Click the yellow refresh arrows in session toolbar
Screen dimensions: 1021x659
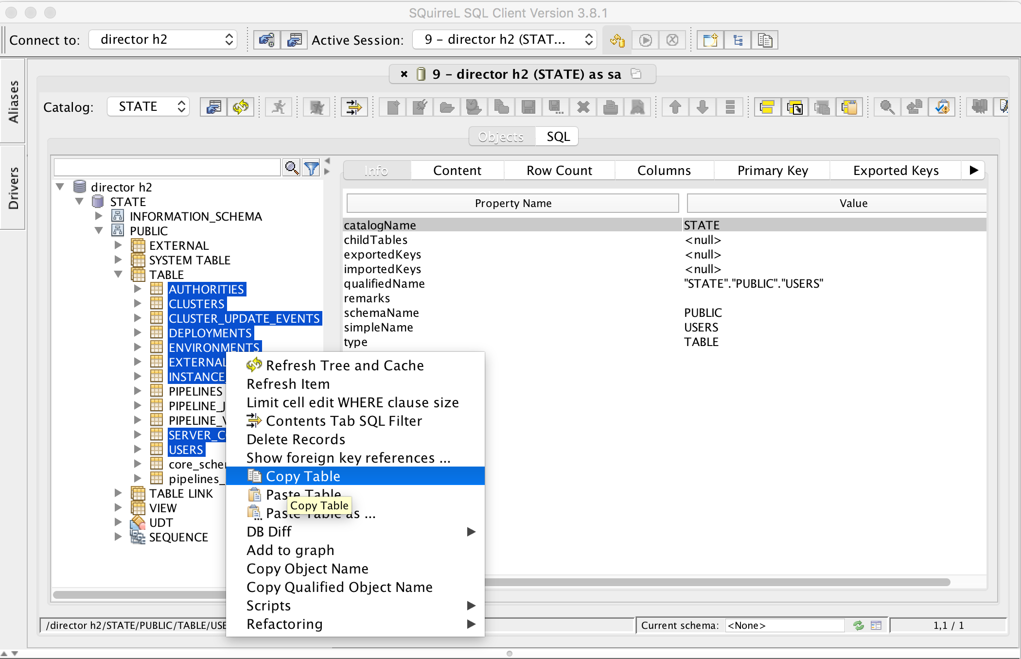tap(241, 107)
